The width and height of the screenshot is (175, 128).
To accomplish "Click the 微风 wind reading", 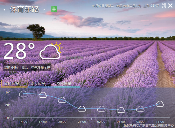I will (24, 68).
